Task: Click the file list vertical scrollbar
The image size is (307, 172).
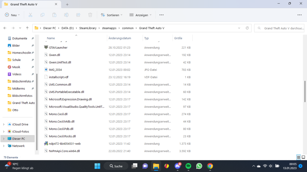Action: [x=305, y=91]
